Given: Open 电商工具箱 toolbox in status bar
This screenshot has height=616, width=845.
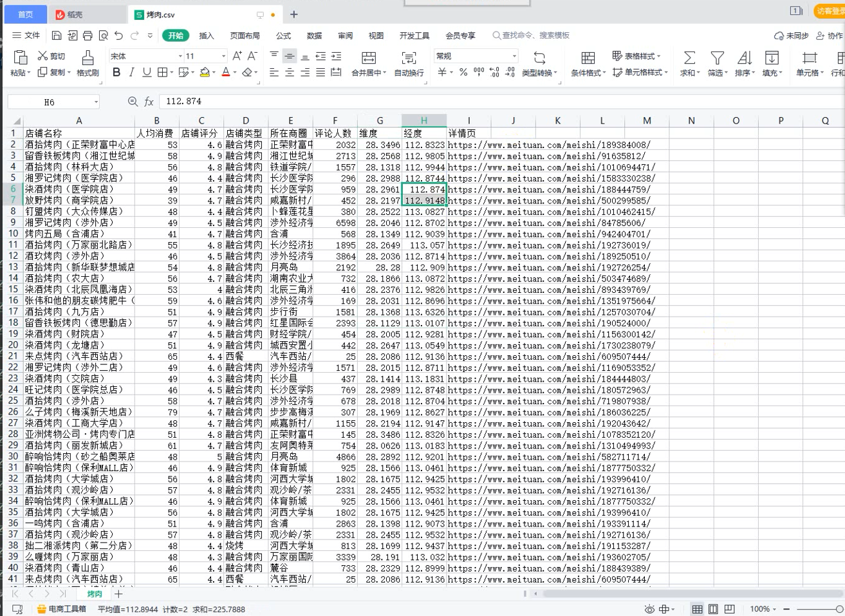Looking at the screenshot, I should (x=61, y=609).
